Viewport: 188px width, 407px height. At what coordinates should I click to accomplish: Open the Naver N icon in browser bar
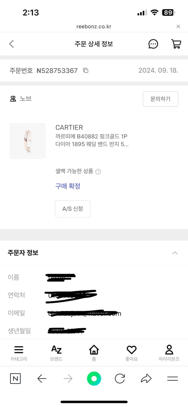pos(15,378)
